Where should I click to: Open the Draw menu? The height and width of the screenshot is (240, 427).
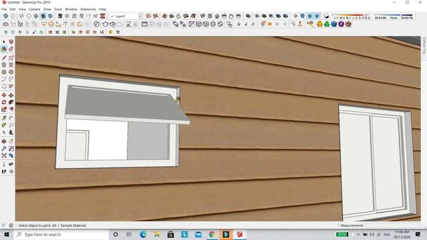[47, 9]
